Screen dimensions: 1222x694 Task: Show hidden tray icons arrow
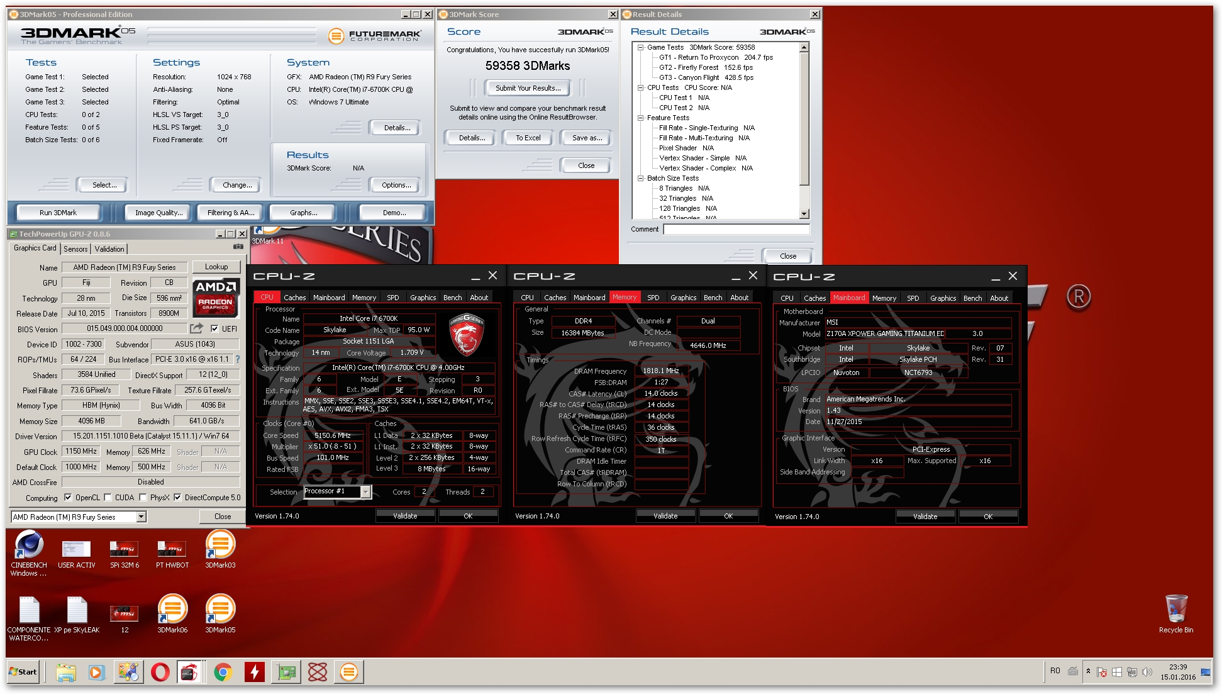point(1088,671)
